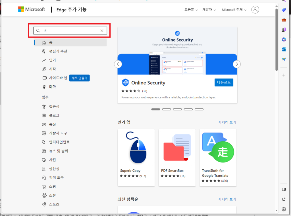Screen dimensions: 291x216
Task: Select the 엔터테인먼트 category
Action: (59, 142)
